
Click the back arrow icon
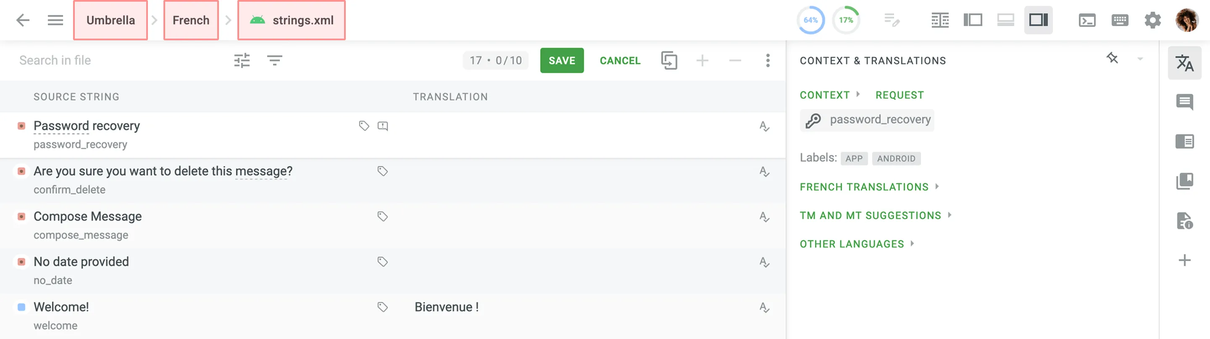tap(23, 20)
